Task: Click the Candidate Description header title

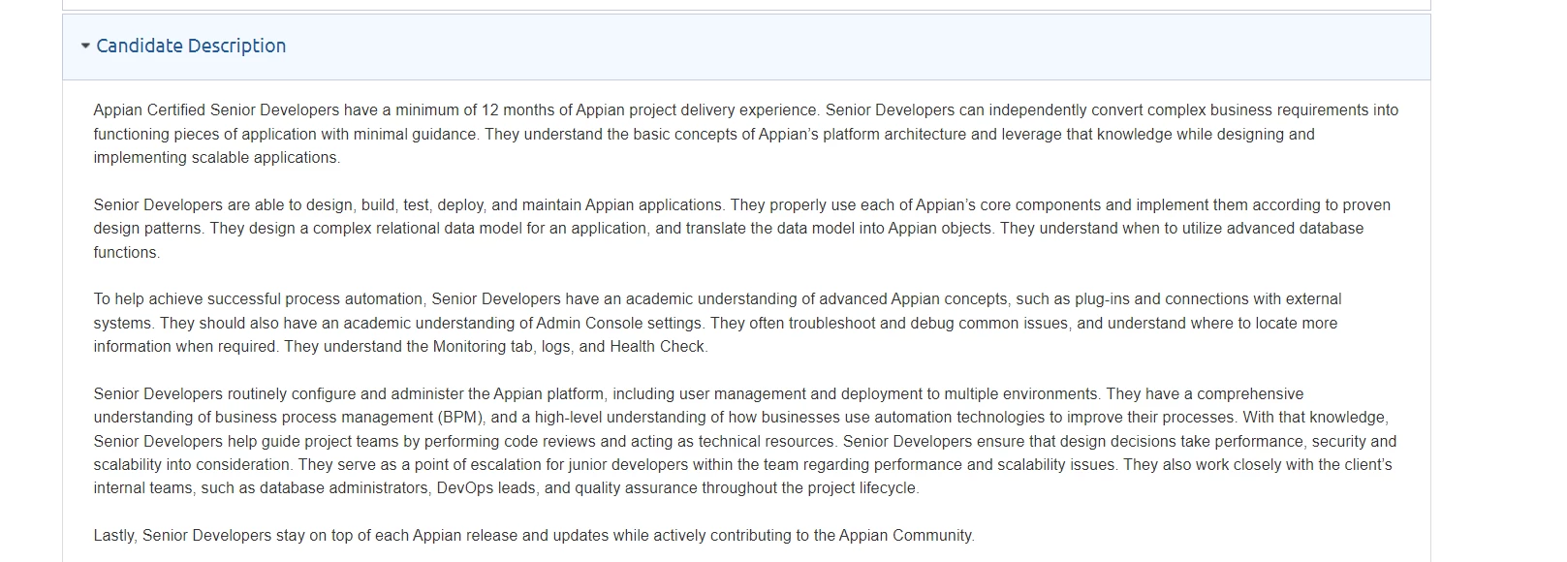Action: [x=191, y=46]
